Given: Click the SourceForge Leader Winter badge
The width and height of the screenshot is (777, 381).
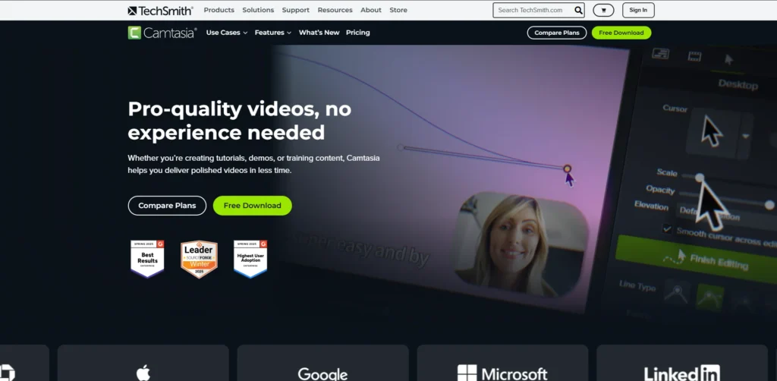Looking at the screenshot, I should click(x=199, y=259).
